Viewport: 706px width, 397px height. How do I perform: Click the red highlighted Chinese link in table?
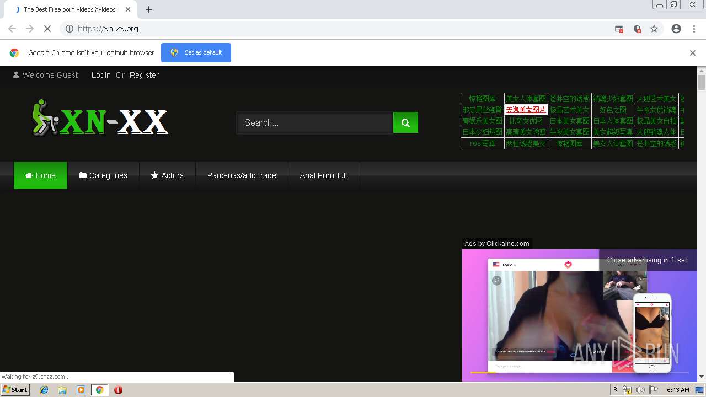click(x=526, y=110)
